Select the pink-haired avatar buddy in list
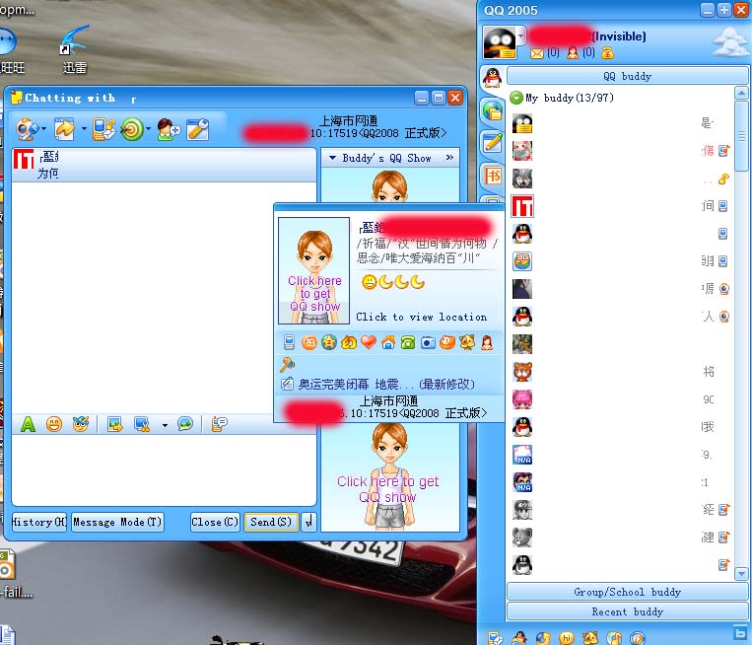This screenshot has width=752, height=645. coord(522,399)
